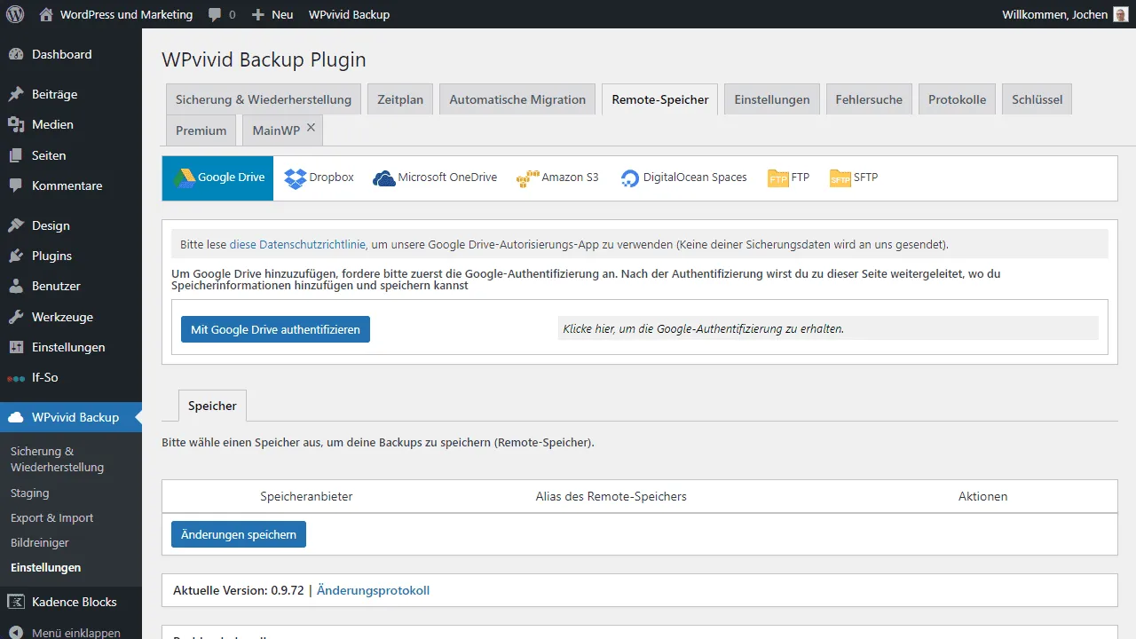
Task: Click Willkommen, Jochen account menu
Action: click(1065, 14)
